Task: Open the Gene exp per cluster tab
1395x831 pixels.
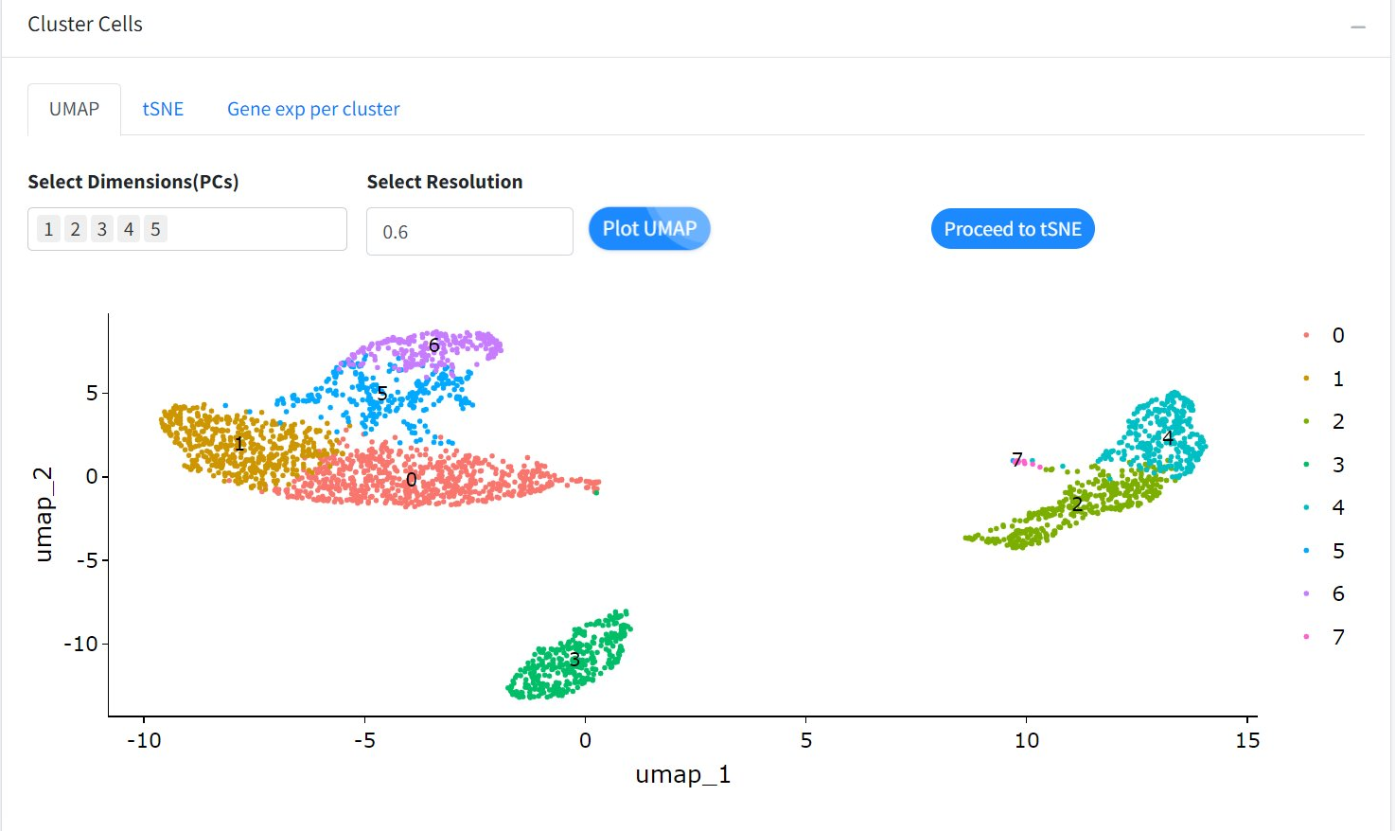Action: pyautogui.click(x=313, y=109)
